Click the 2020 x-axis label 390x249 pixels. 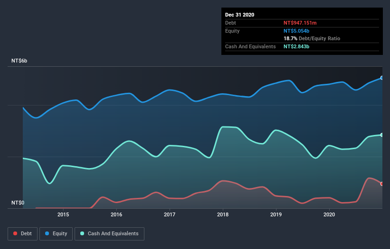coord(329,214)
